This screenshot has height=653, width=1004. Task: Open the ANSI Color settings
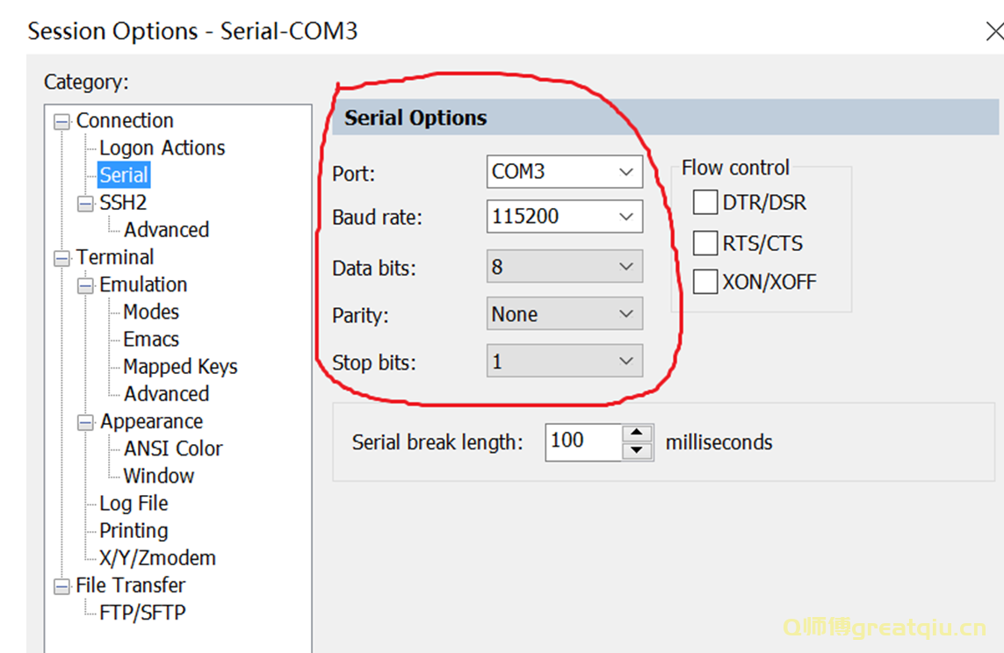173,448
